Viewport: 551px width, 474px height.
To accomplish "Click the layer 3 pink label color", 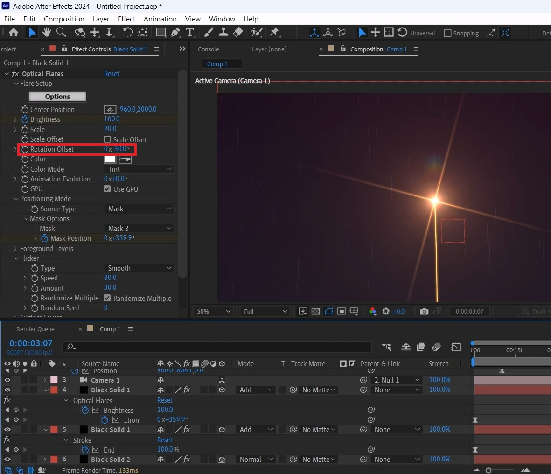I will tap(54, 380).
